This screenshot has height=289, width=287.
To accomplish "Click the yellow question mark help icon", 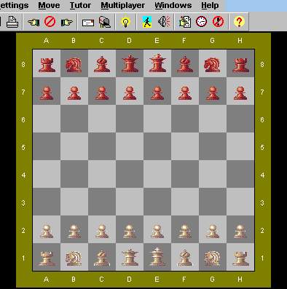I will pyautogui.click(x=239, y=22).
